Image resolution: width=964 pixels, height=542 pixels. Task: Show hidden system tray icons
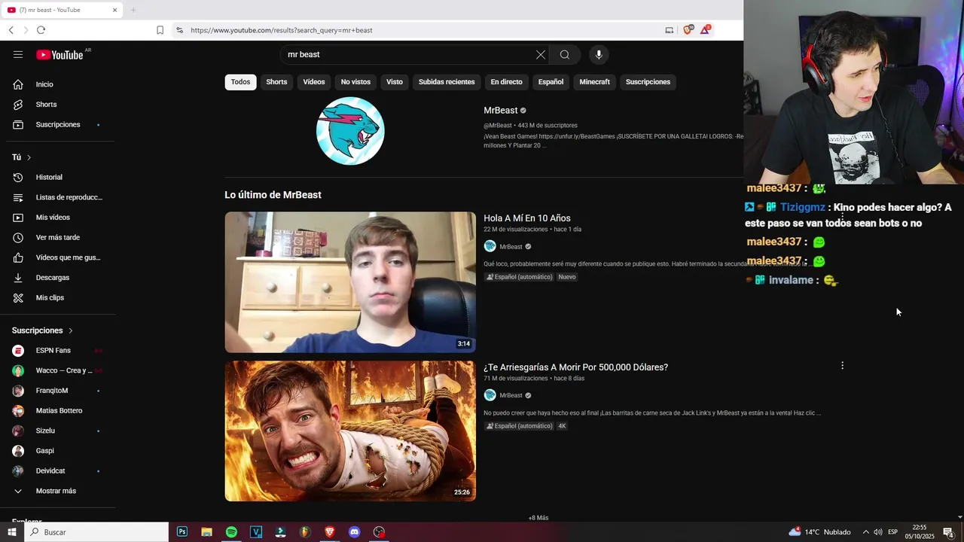click(865, 532)
